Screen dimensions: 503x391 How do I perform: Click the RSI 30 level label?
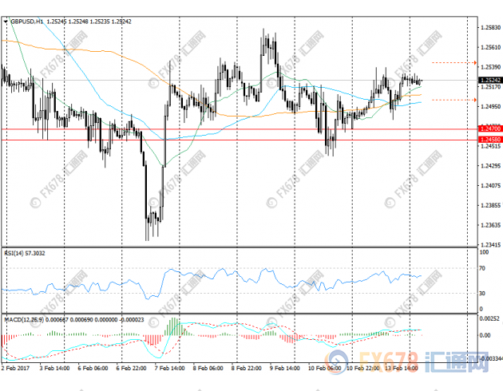[x=485, y=293]
